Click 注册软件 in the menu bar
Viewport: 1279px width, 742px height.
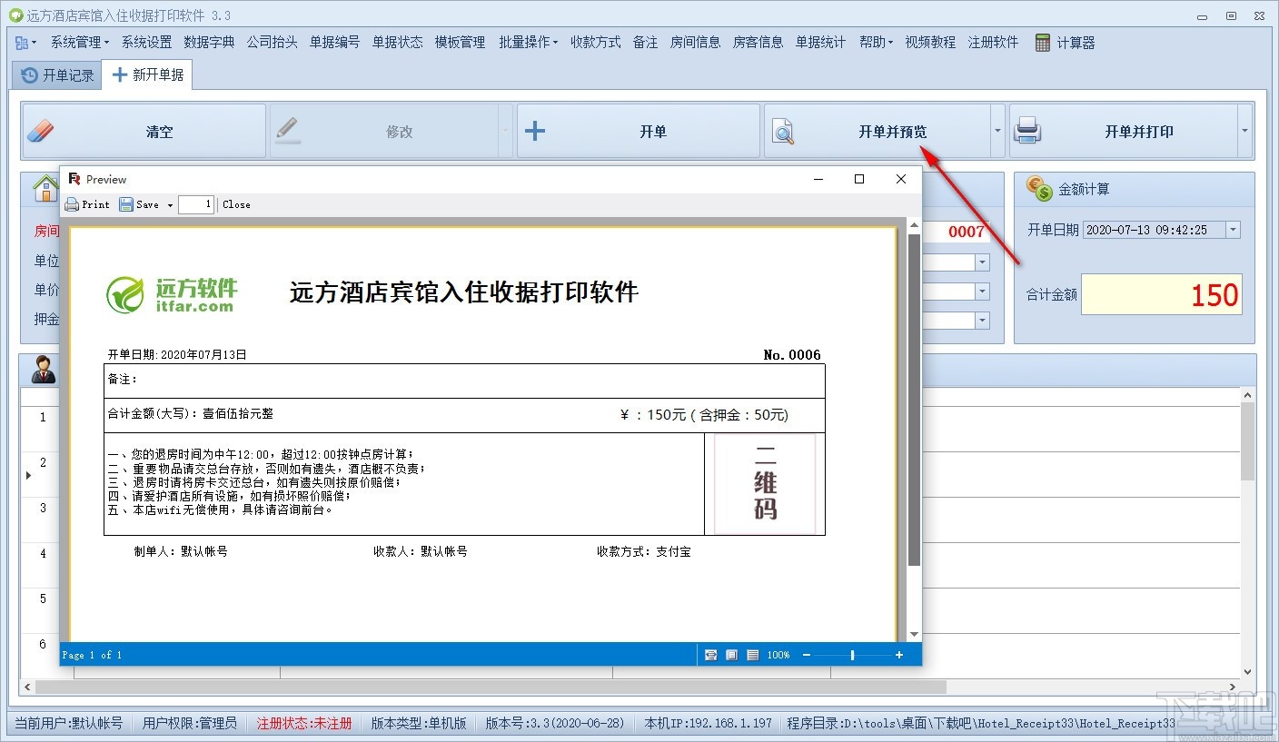tap(993, 42)
